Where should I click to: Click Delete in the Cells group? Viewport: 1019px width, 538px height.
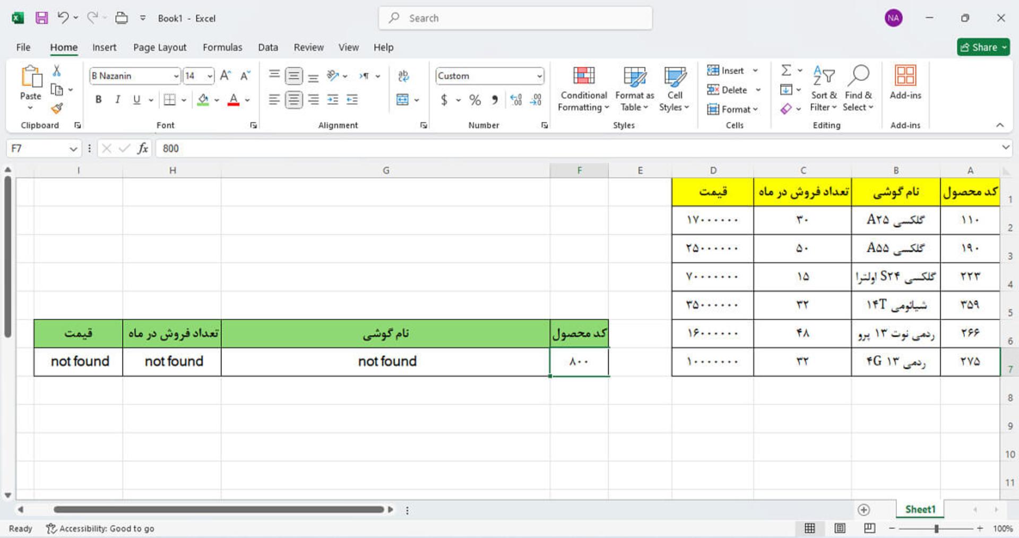734,90
